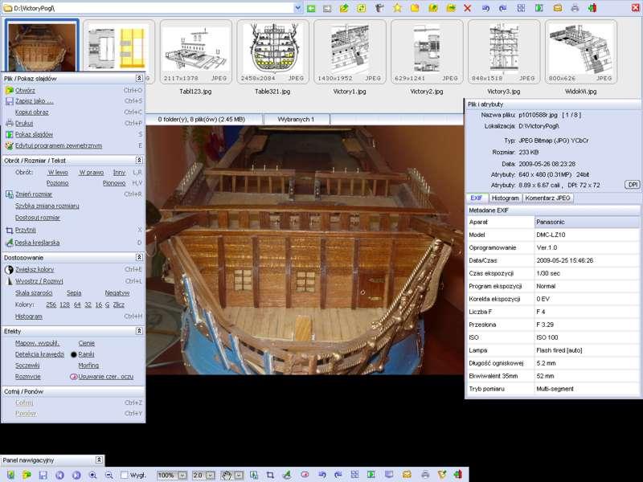Go to previous image with the left arrow
This screenshot has height=482, width=643.
pos(60,476)
